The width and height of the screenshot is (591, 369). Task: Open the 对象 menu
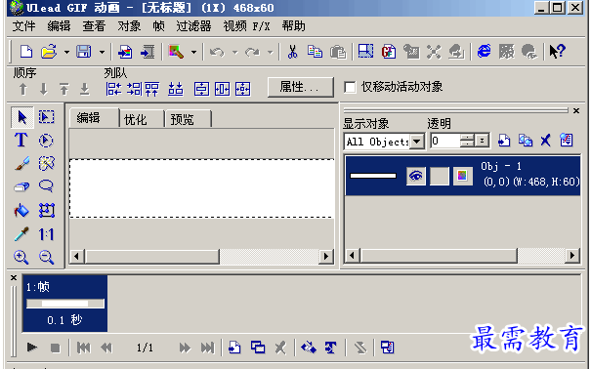[x=129, y=26]
